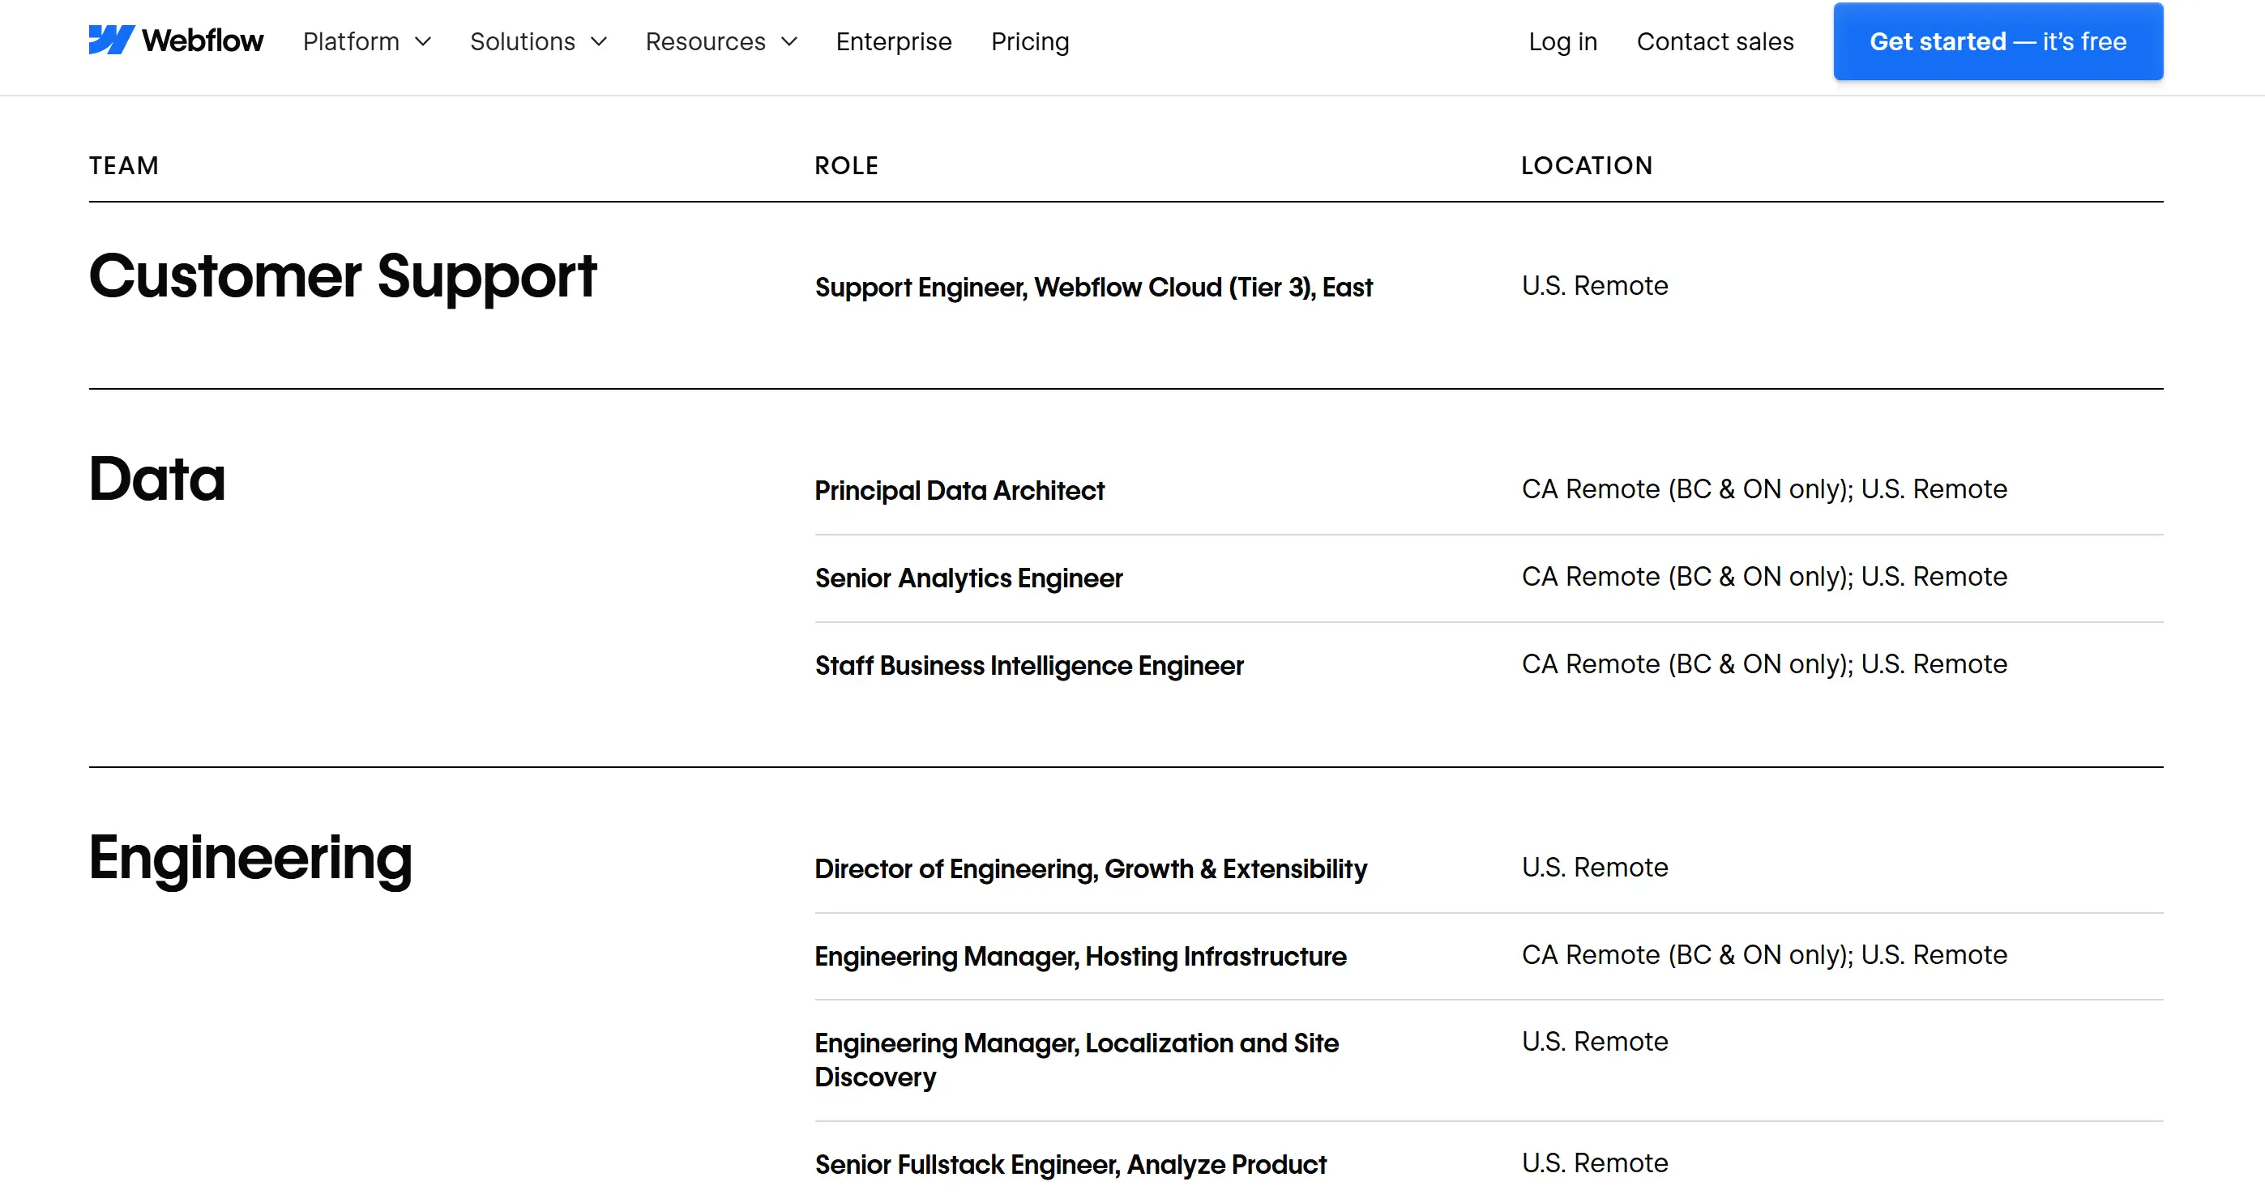Click U.S. Remote for Director of Engineering
The width and height of the screenshot is (2265, 1203).
[x=1595, y=868]
